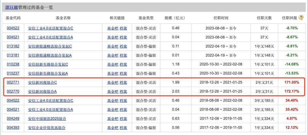
Task: Select the 171.05% return value
Action: (292, 82)
